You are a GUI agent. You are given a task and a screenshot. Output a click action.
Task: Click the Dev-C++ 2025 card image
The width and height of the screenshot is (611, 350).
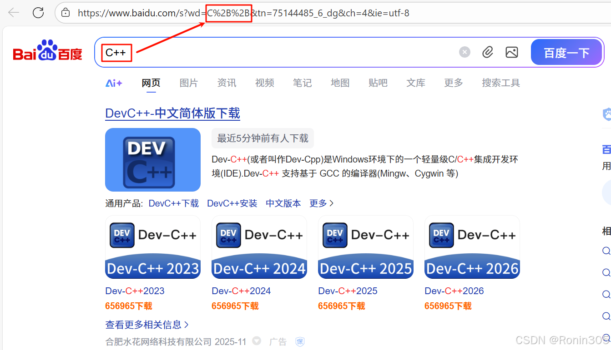(x=366, y=247)
